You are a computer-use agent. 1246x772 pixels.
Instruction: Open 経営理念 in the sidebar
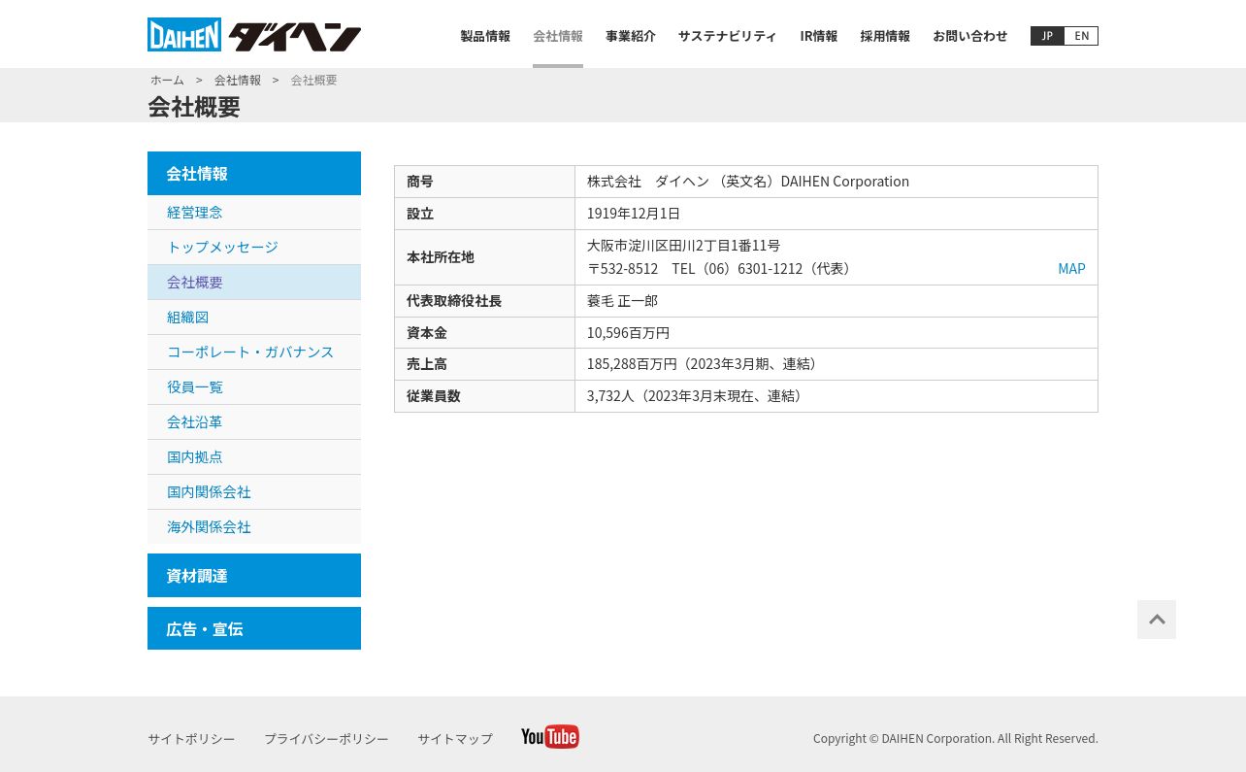254,213
